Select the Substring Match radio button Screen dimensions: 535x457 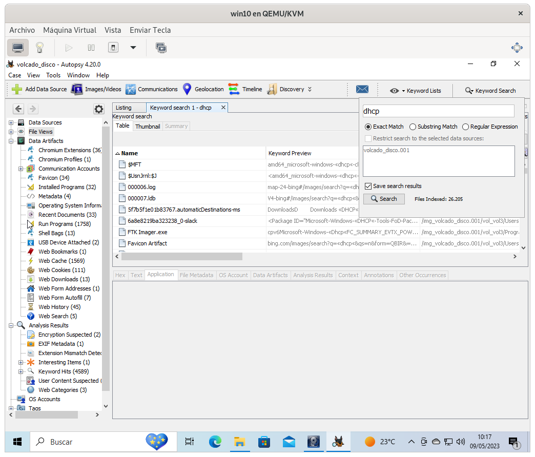point(414,127)
